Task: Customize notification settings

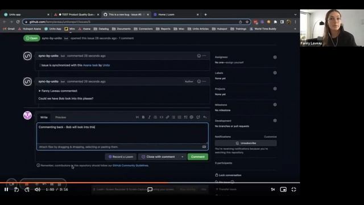Action: [270, 137]
